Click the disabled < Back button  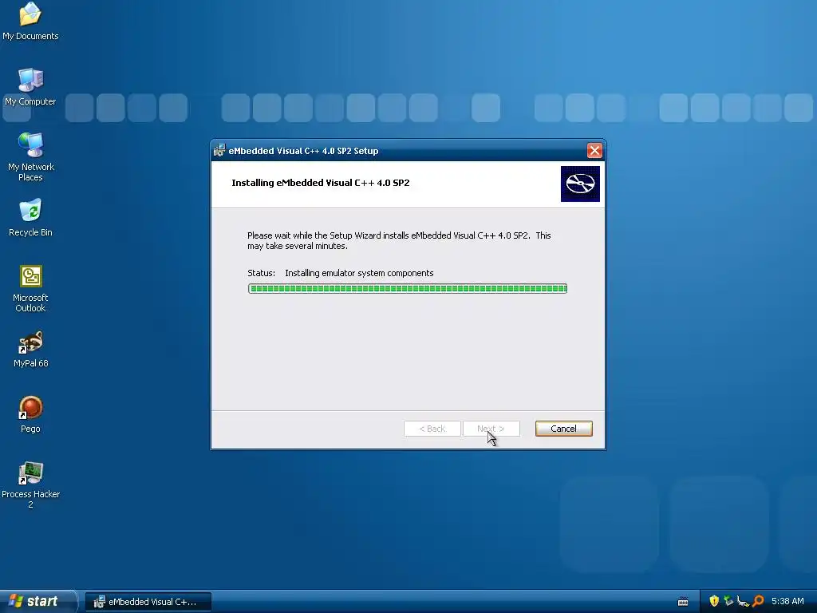(x=432, y=429)
